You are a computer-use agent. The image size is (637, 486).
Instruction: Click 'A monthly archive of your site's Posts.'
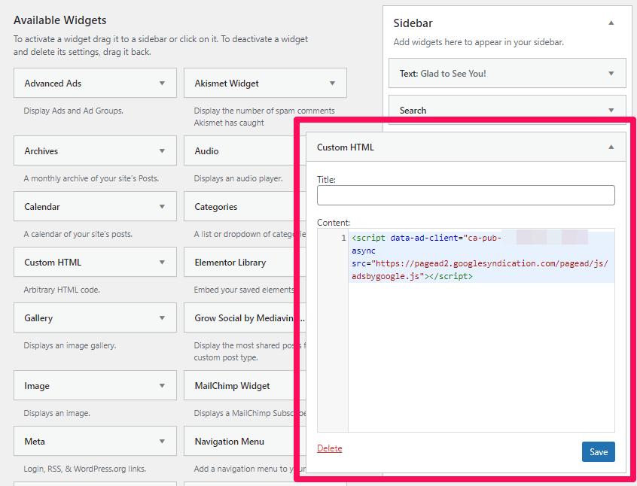91,178
